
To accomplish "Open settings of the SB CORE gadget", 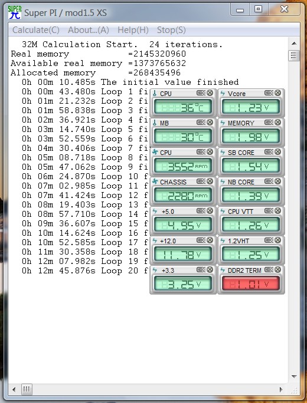I will click(x=269, y=152).
